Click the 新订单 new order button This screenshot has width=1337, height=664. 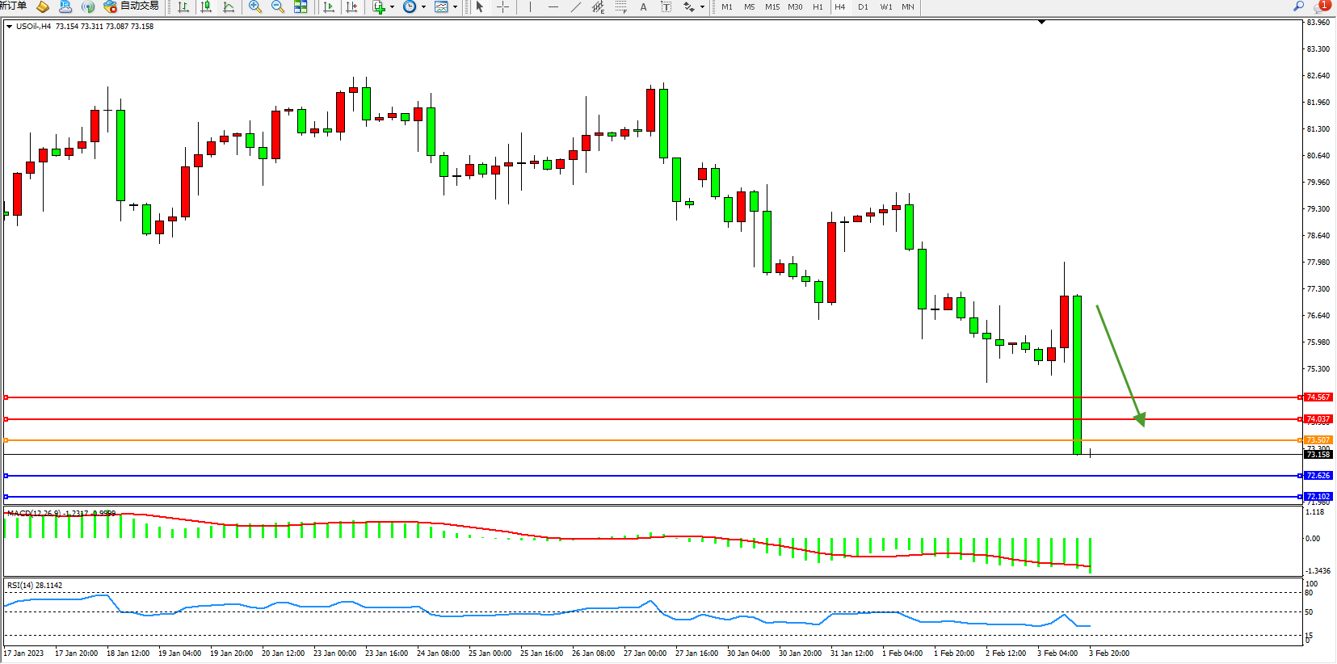click(x=13, y=6)
